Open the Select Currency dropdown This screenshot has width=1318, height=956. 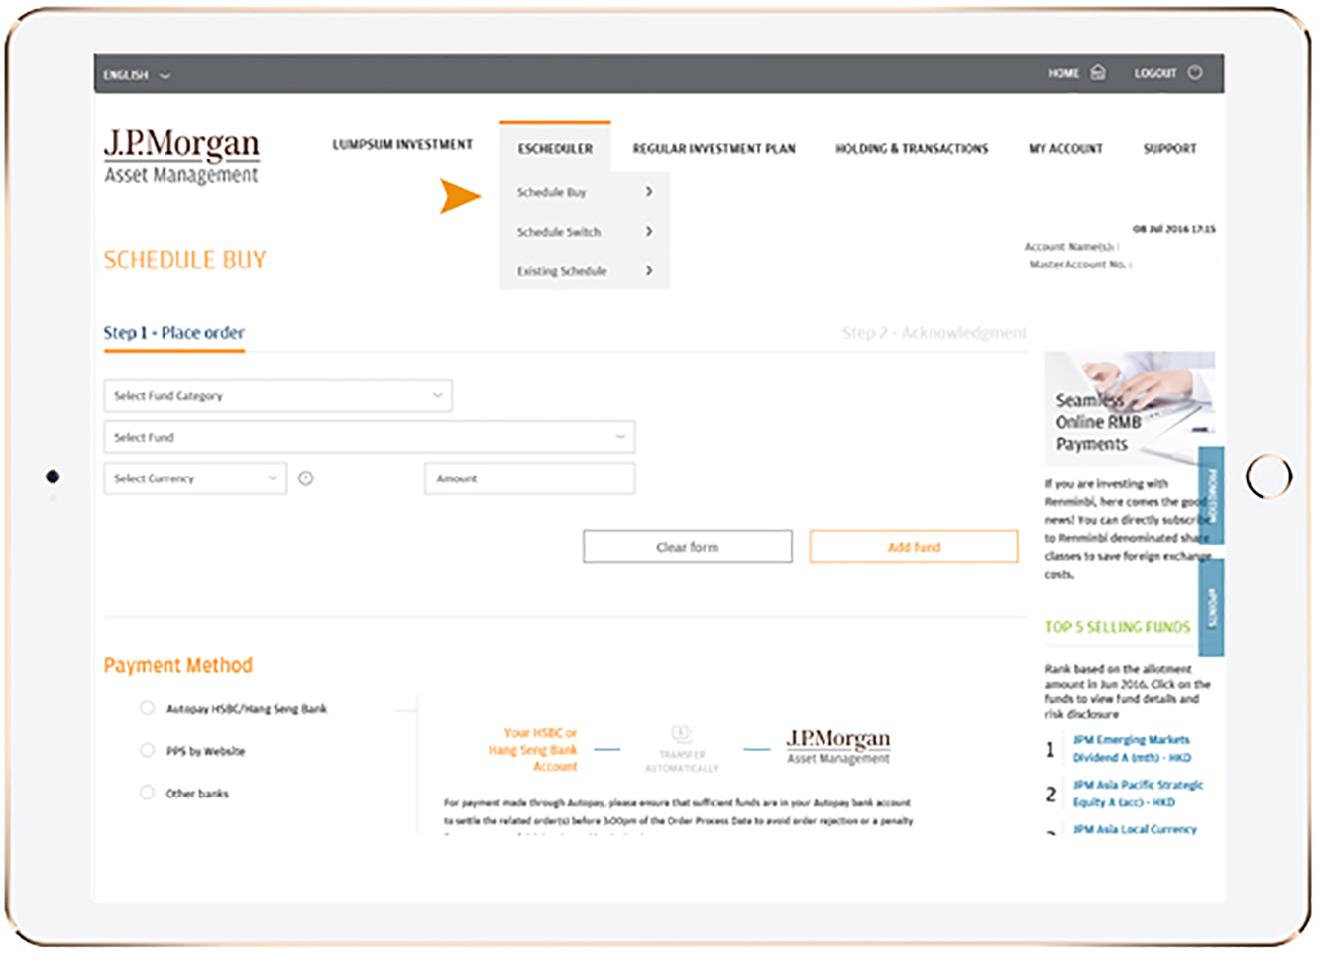click(195, 478)
